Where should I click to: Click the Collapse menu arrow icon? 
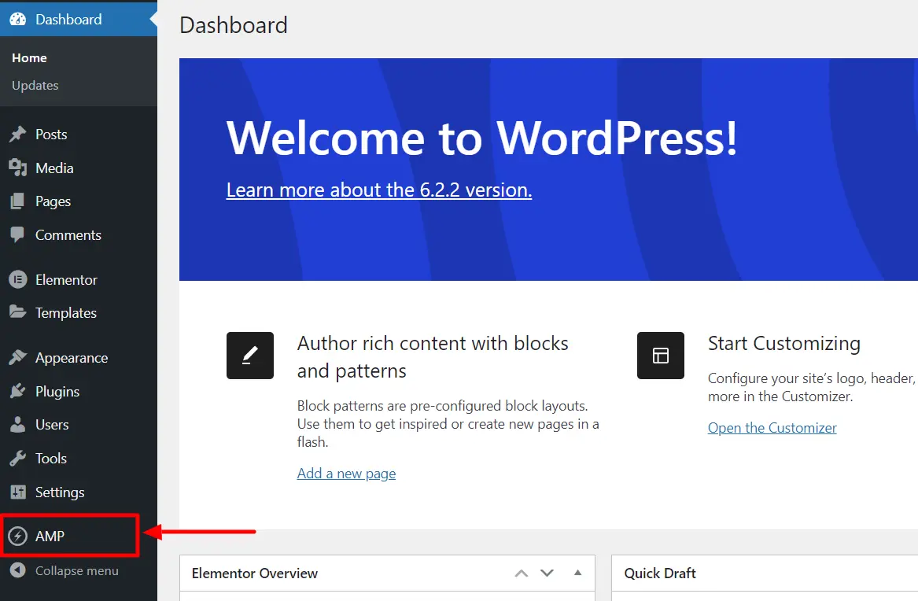(18, 570)
